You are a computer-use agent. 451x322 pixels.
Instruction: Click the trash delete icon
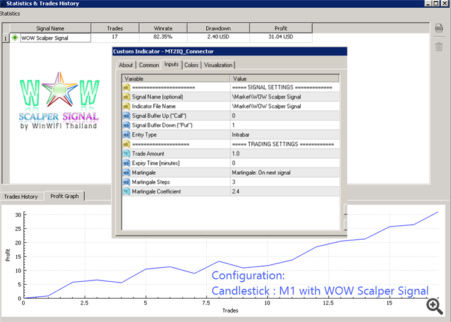click(x=439, y=46)
